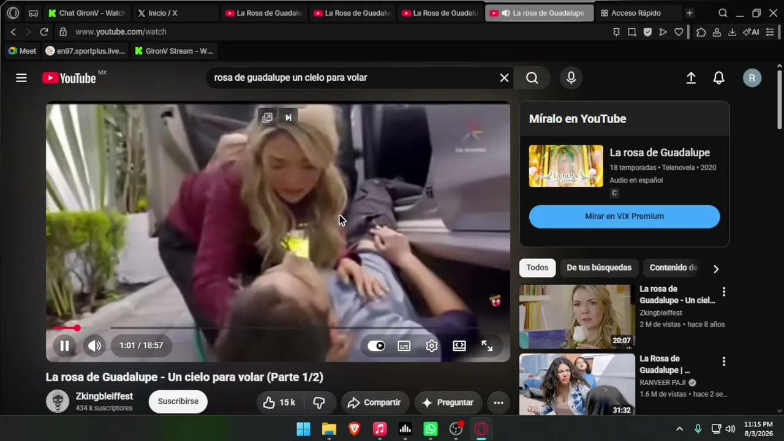The width and height of the screenshot is (784, 441).
Task: Share the video with Compartir
Action: pyautogui.click(x=374, y=402)
